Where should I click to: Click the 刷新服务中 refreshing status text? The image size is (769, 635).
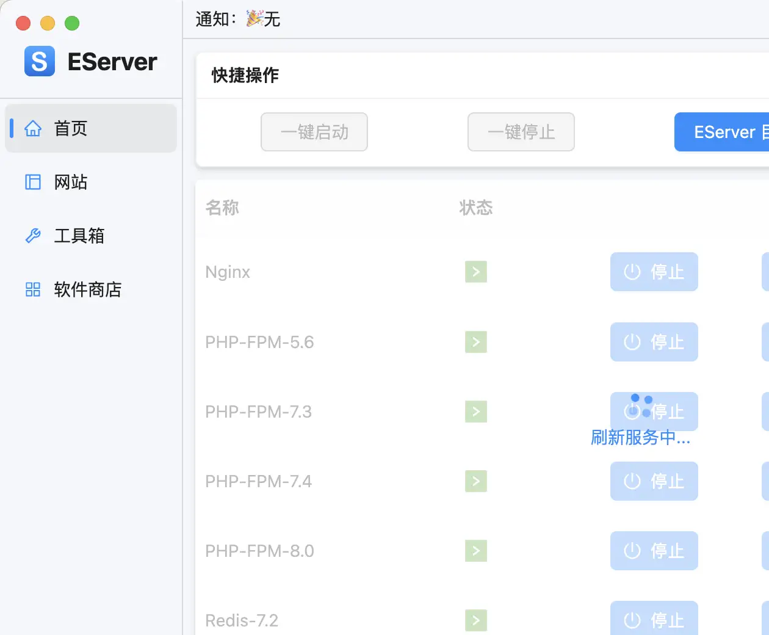[x=641, y=438]
